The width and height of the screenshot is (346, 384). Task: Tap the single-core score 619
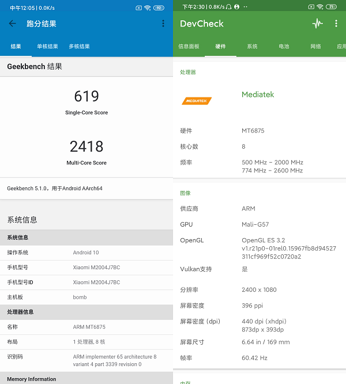click(86, 96)
